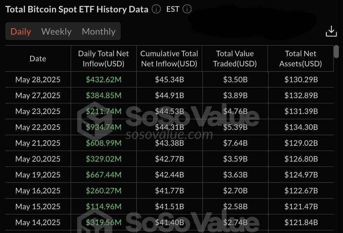343x233 pixels.
Task: Click the table's vertical scrollbar thumb
Action: coord(336,51)
